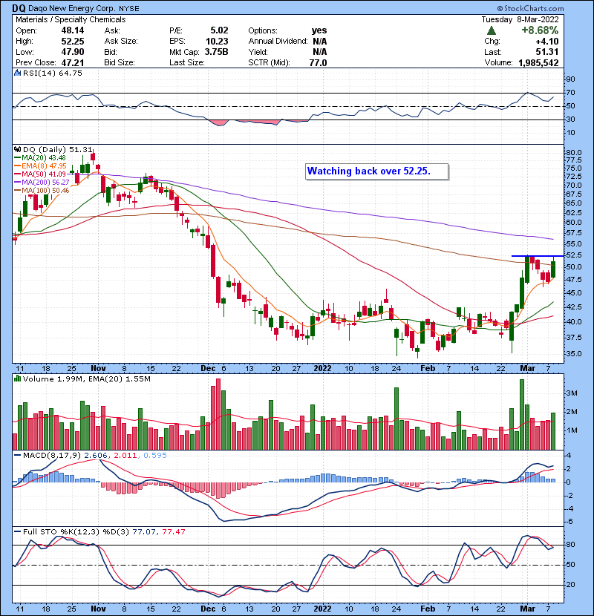Click the Annual Dividend label

point(278,42)
